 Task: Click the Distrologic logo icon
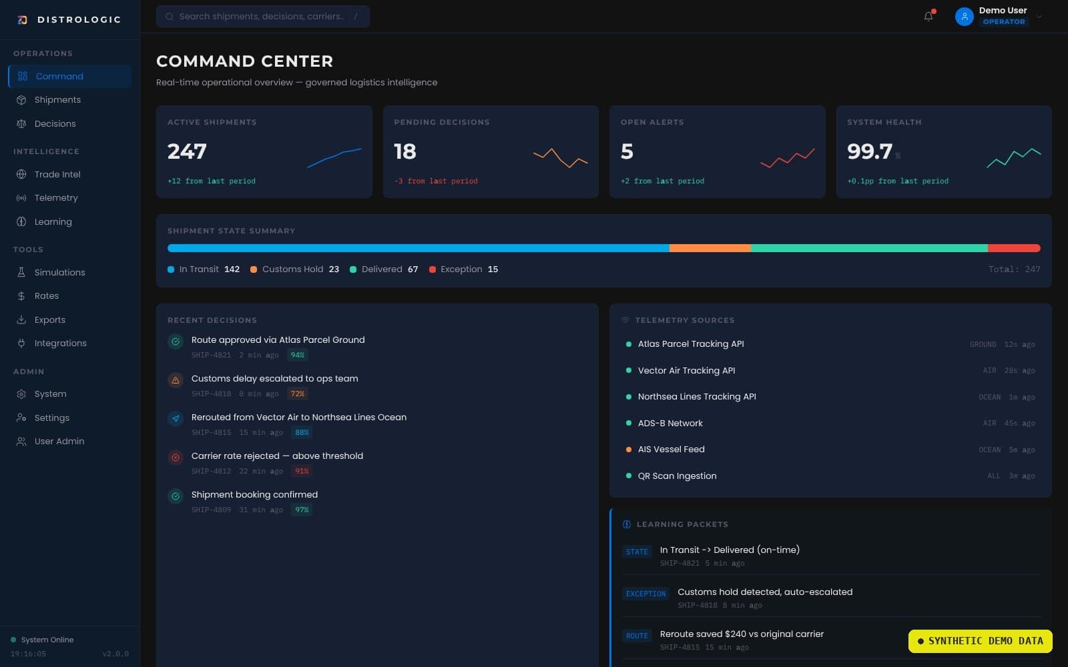pos(22,19)
